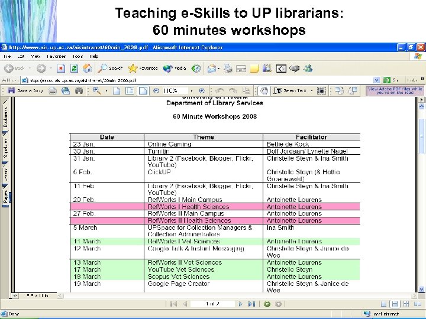This screenshot has width=426, height=319.
Task: Open the Zoom tool dropdown arrow
Action: 106,90
